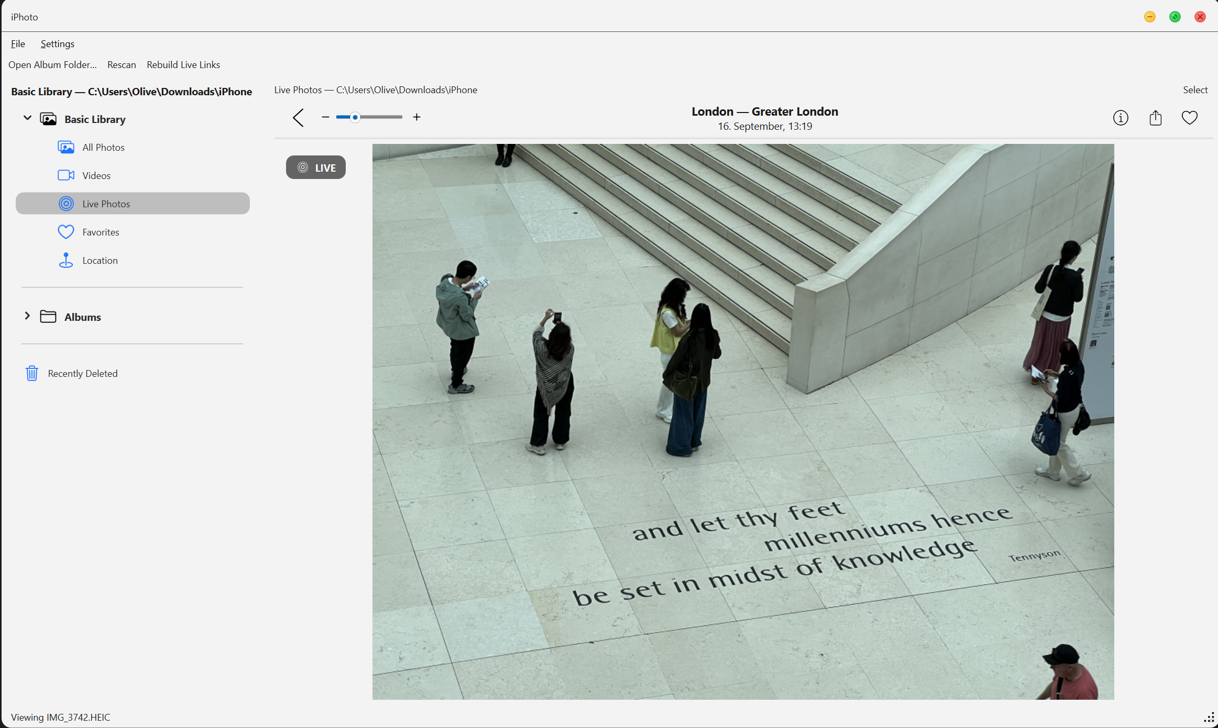Screen dimensions: 1218x728
Task: Click the Rescan button
Action: tap(122, 64)
